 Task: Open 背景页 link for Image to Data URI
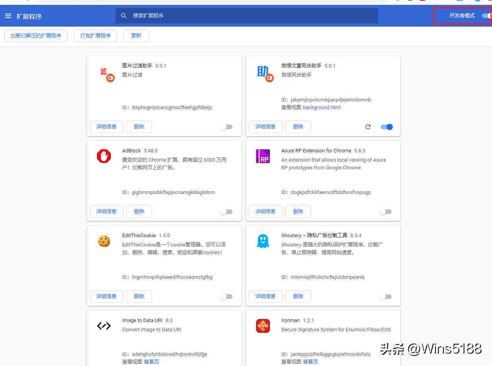point(151,362)
